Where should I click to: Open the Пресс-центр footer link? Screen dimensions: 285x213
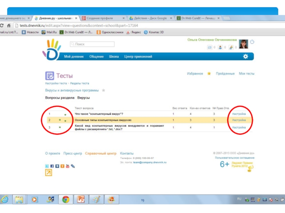pos(73,153)
